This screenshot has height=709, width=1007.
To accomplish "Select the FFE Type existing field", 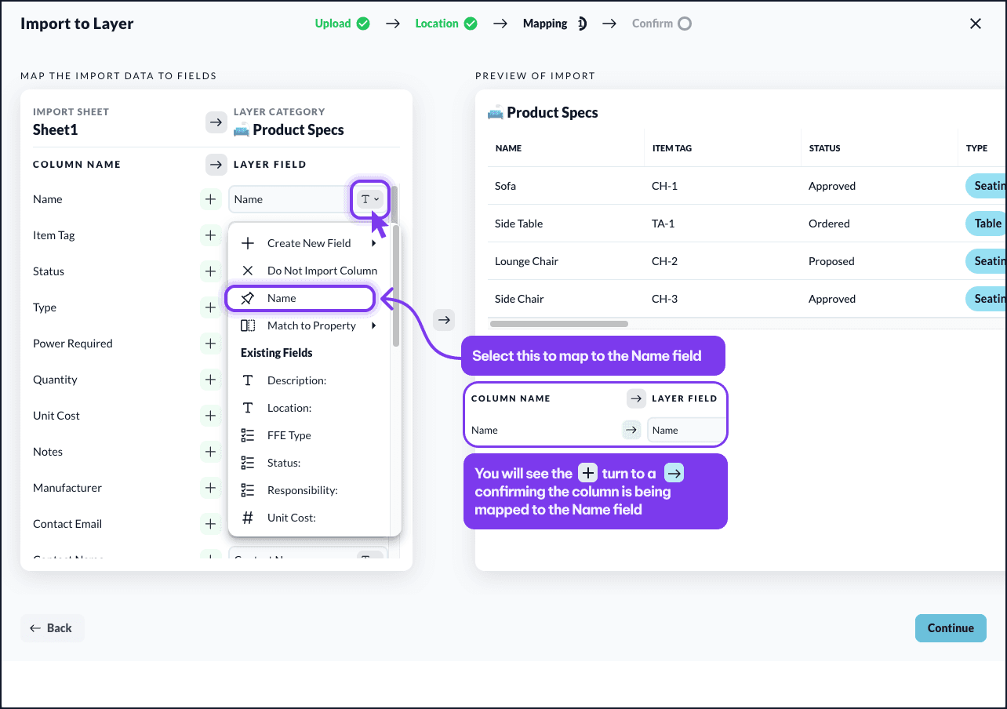I will tap(311, 435).
